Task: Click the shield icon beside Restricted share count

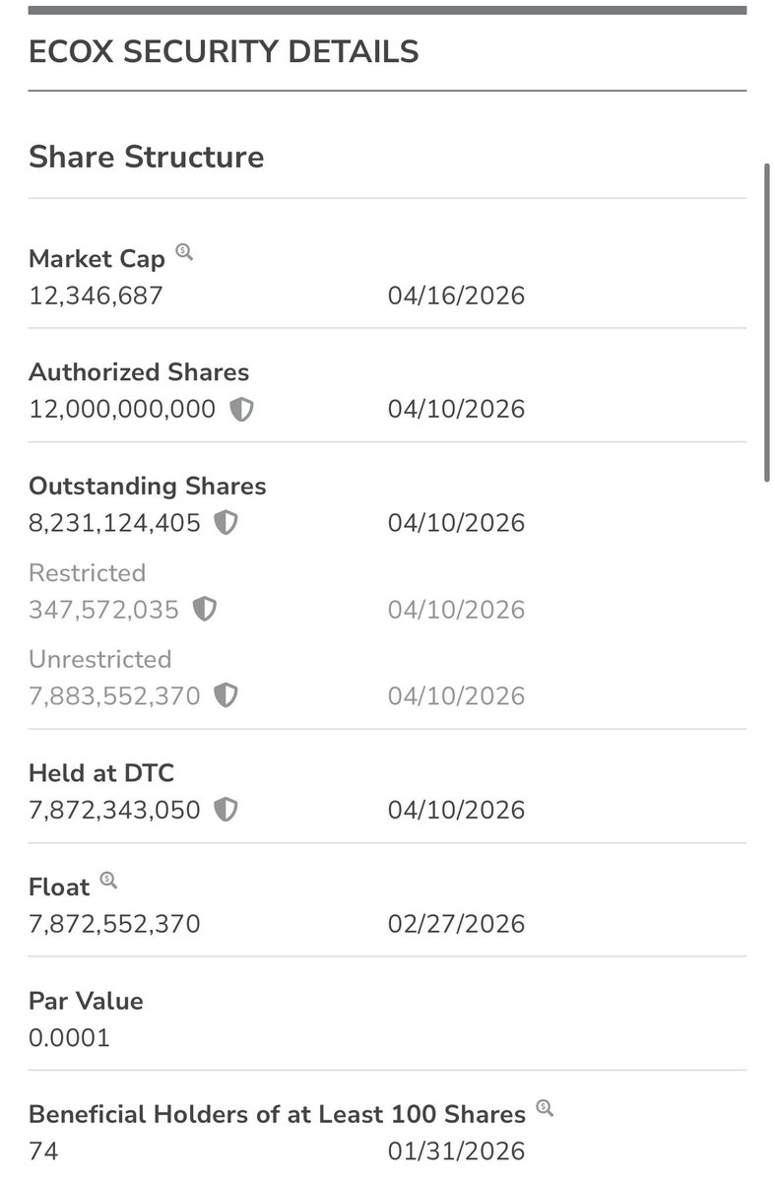Action: click(205, 610)
